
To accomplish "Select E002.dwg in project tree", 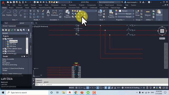I will (x=12, y=46).
